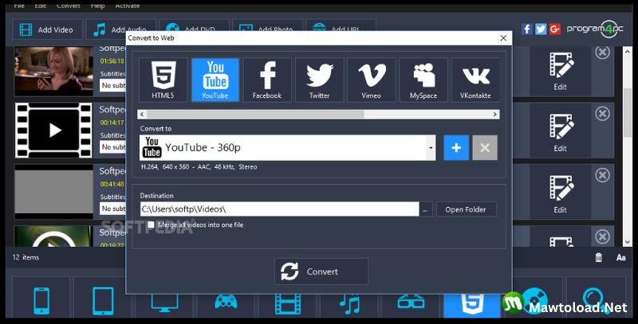Open the Convert menu
Image resolution: width=638 pixels, height=324 pixels.
(69, 6)
